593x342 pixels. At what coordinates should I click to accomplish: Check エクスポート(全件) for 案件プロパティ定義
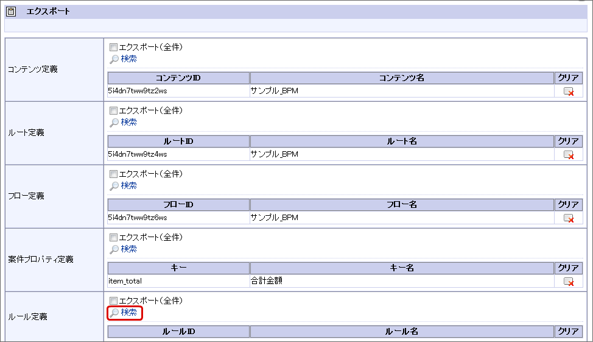113,238
